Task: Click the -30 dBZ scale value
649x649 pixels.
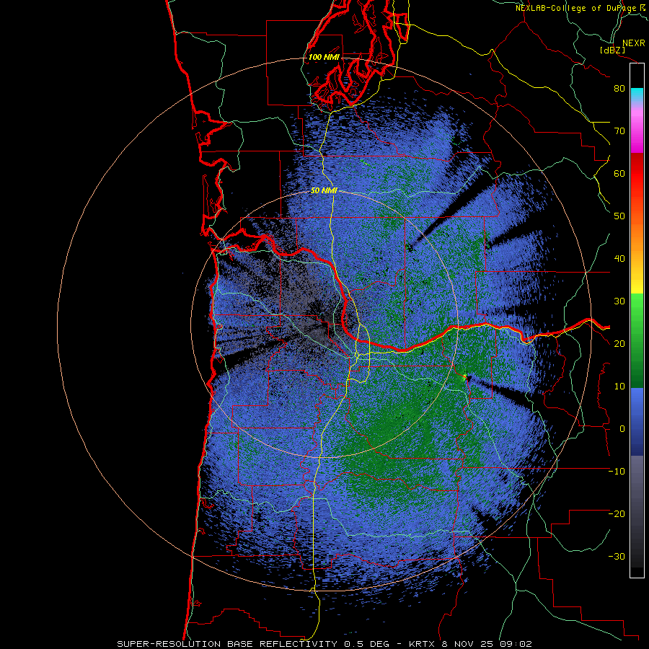Action: click(617, 557)
